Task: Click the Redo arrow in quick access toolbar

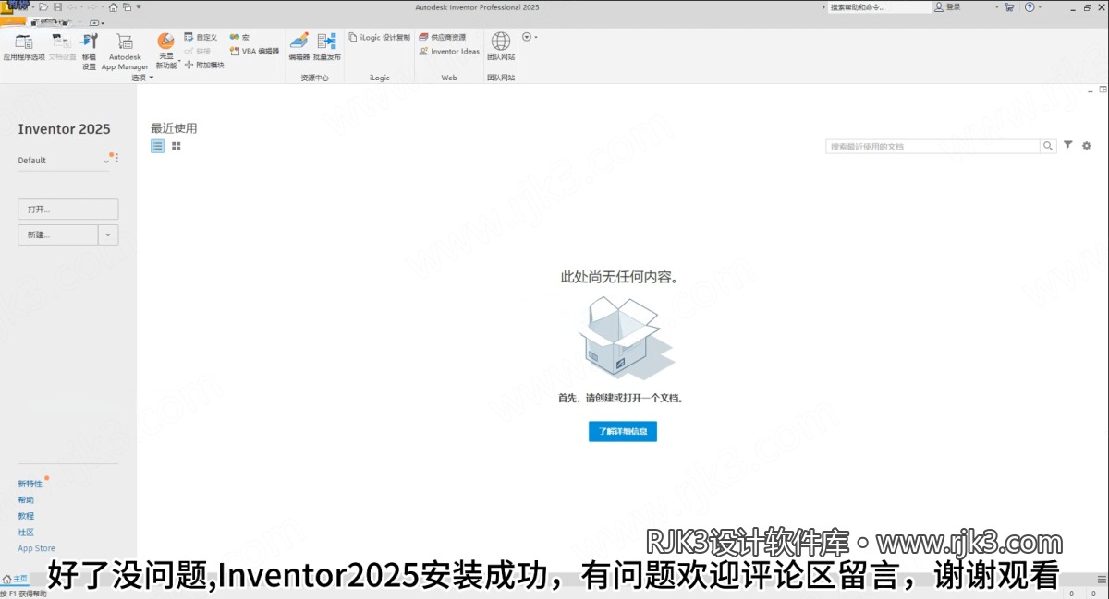Action: coord(91,6)
